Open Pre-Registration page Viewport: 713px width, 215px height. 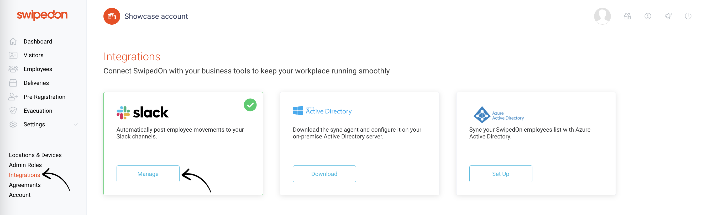coord(45,97)
